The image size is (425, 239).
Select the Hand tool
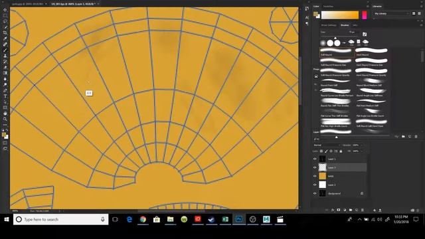(x=5, y=114)
